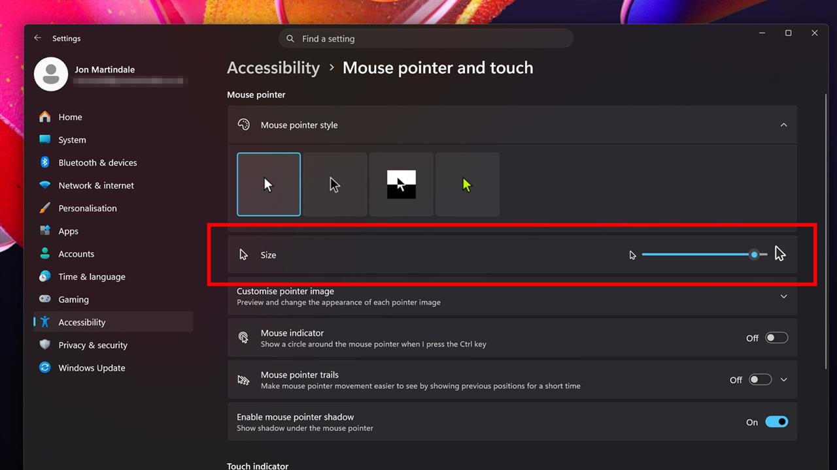Click the Mouse indicator circle icon

pos(243,337)
